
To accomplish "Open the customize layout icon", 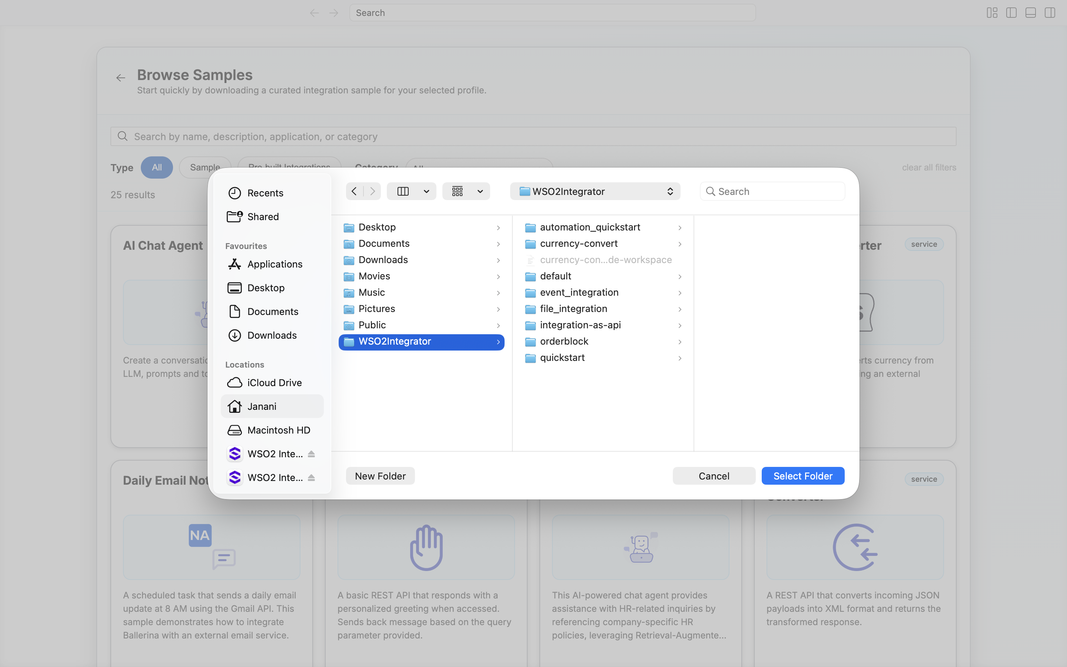I will [x=992, y=13].
